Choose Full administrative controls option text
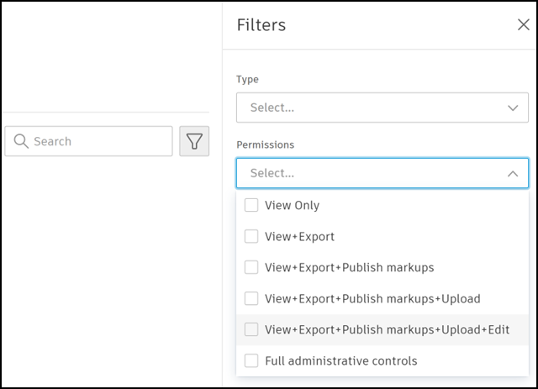 pos(340,360)
